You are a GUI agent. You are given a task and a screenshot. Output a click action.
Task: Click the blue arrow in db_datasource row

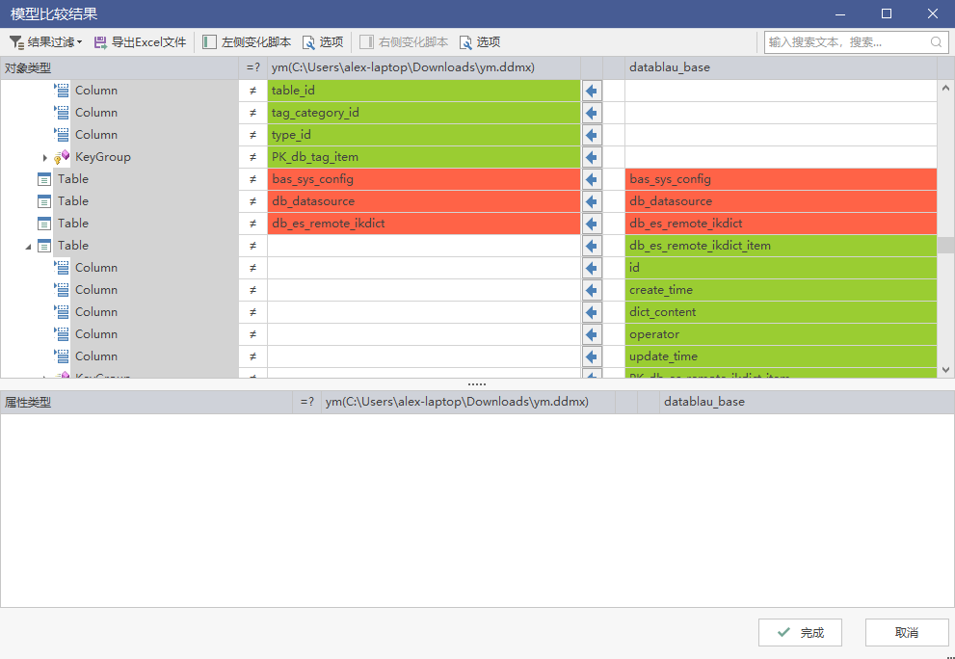coord(592,201)
